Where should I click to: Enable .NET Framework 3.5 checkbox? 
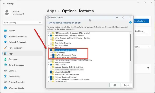coord(51,33)
